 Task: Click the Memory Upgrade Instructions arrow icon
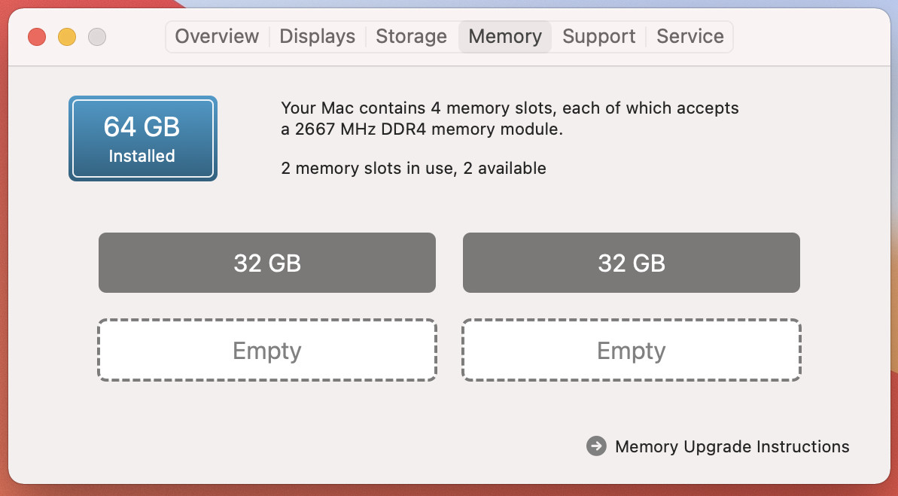pos(596,446)
